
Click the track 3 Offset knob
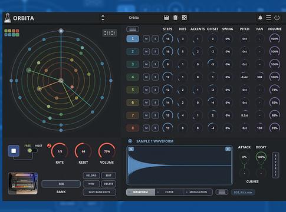212,64
